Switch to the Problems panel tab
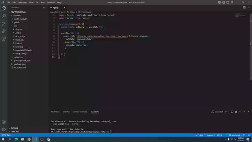The height and width of the screenshot is (142, 252). click(x=55, y=112)
